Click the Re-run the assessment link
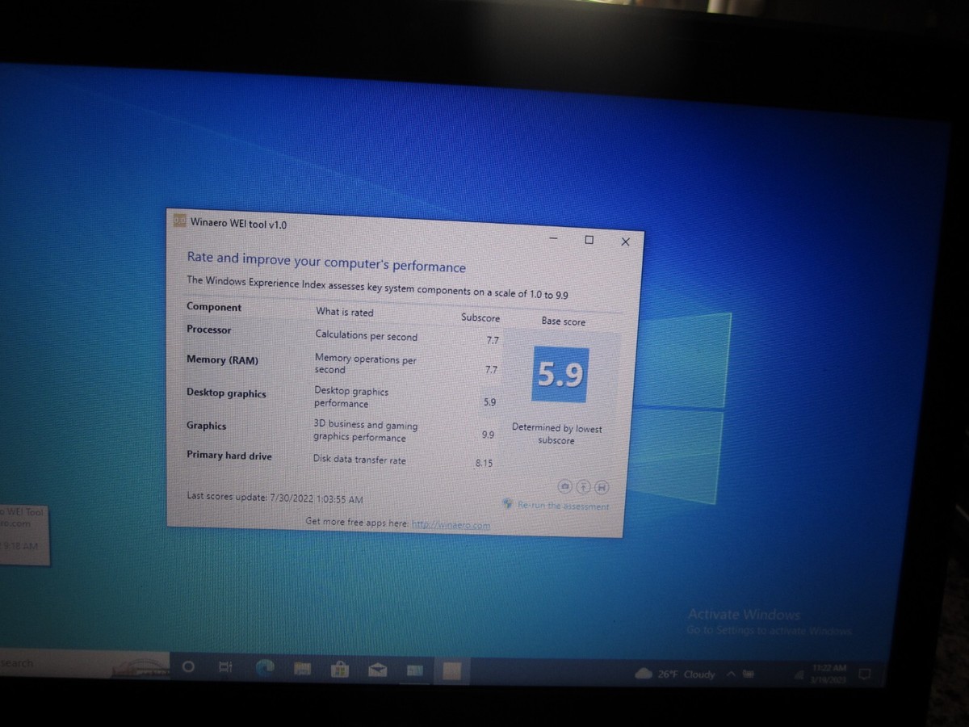Viewport: 969px width, 727px height. pos(563,506)
